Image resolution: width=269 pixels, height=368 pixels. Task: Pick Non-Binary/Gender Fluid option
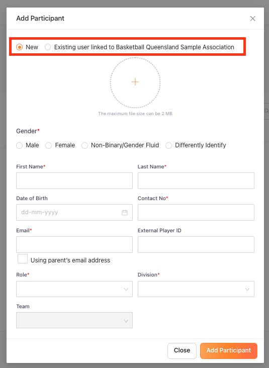tap(85, 145)
